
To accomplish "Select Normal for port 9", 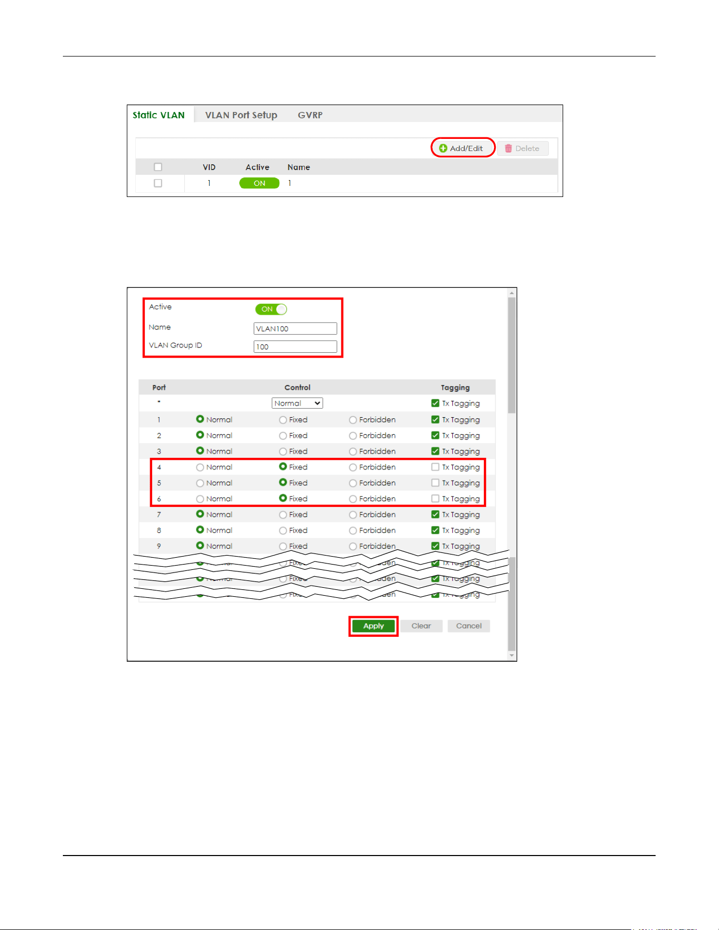I will [x=200, y=546].
